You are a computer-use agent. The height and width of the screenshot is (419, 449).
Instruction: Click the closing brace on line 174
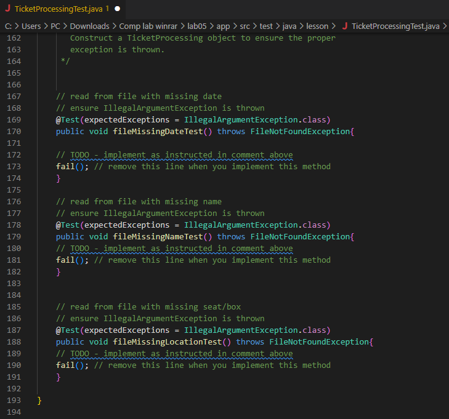59,178
